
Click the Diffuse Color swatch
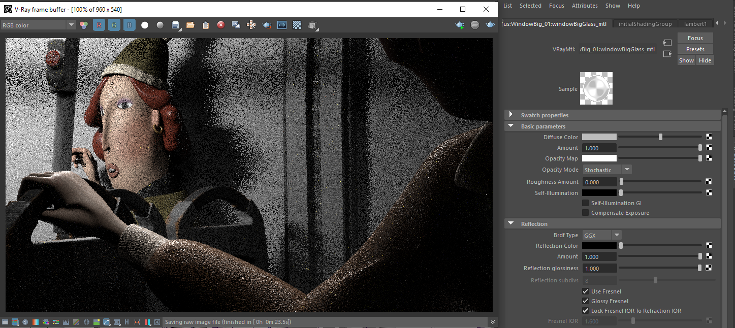point(599,137)
